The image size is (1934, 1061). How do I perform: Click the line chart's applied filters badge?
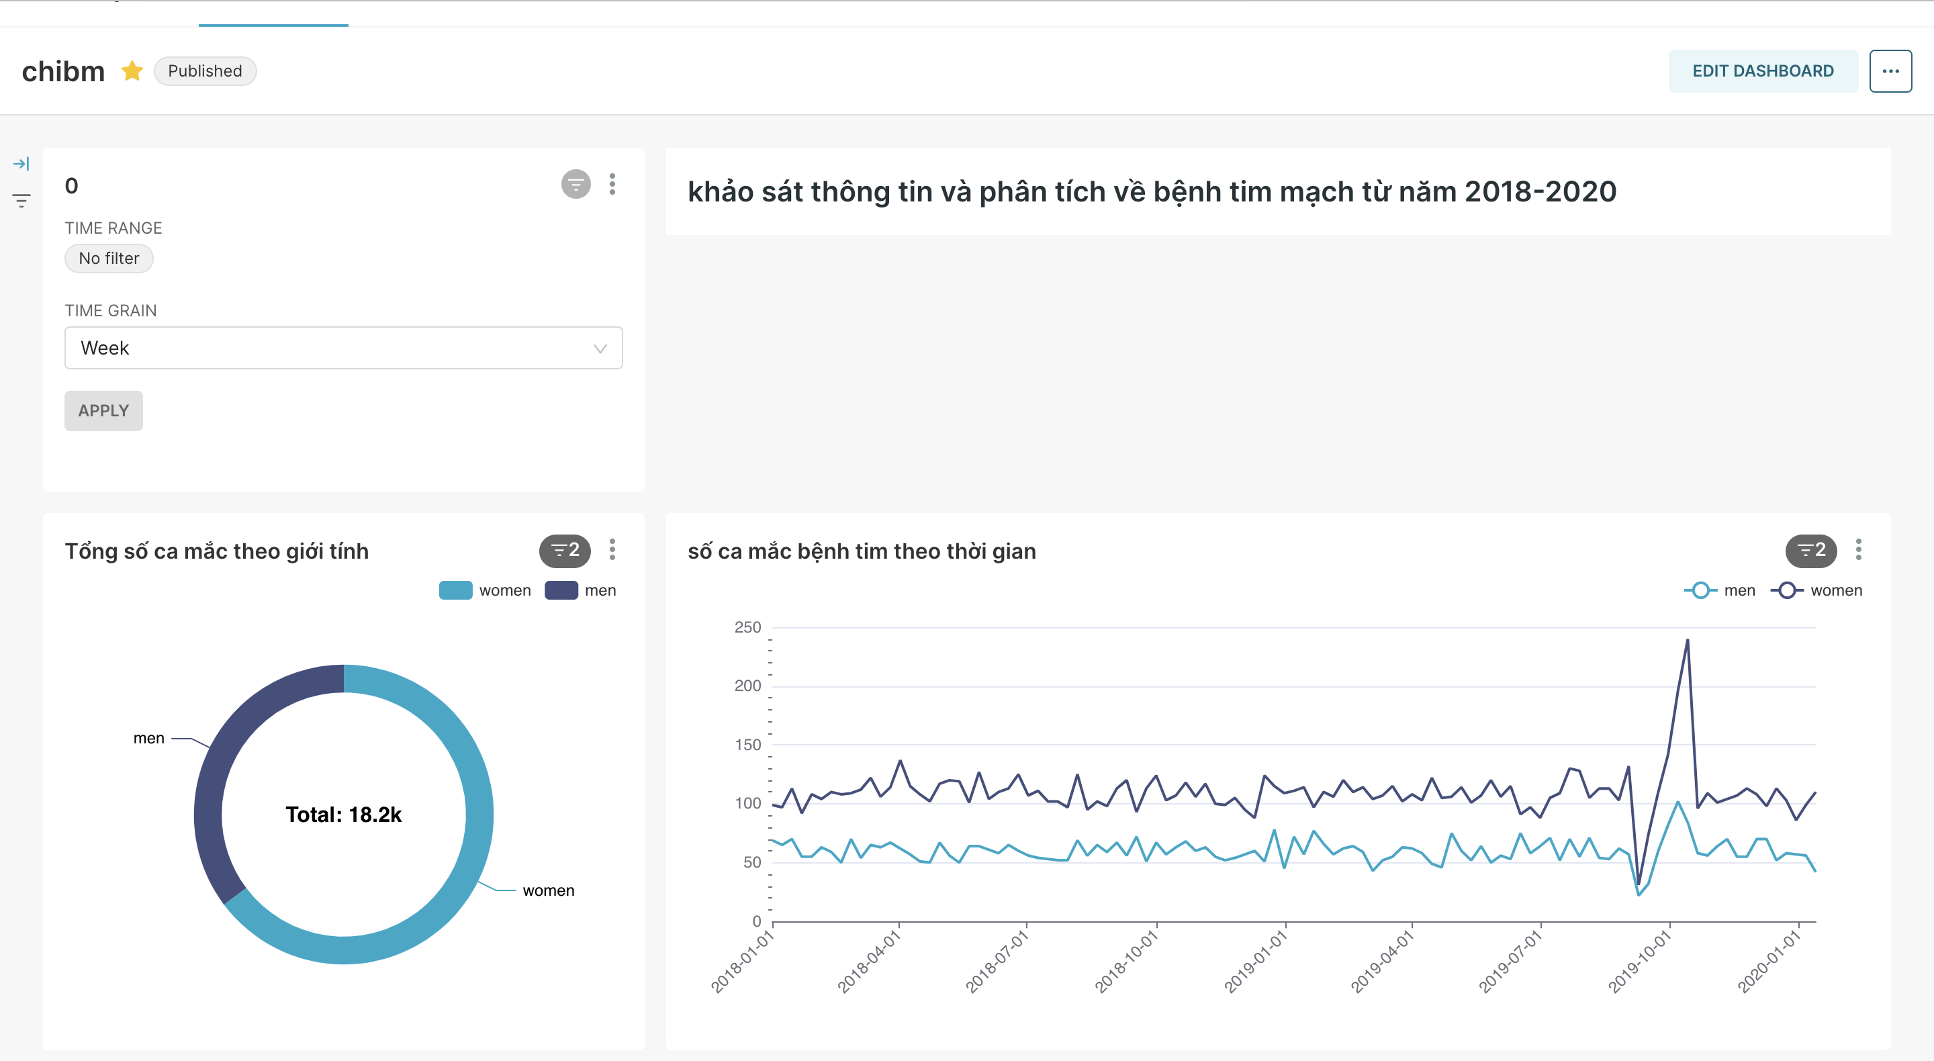pos(1810,551)
